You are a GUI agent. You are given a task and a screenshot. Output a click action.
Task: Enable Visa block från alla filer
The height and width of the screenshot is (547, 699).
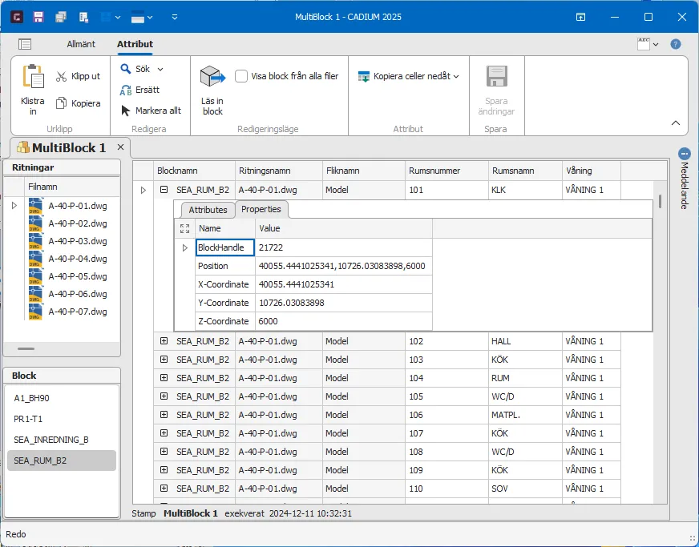(x=241, y=76)
